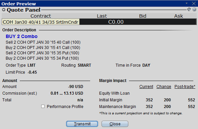Click the Order Description section heading
This screenshot has height=129, width=198.
19,30
